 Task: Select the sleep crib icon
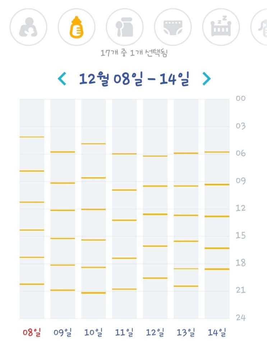coord(221,27)
